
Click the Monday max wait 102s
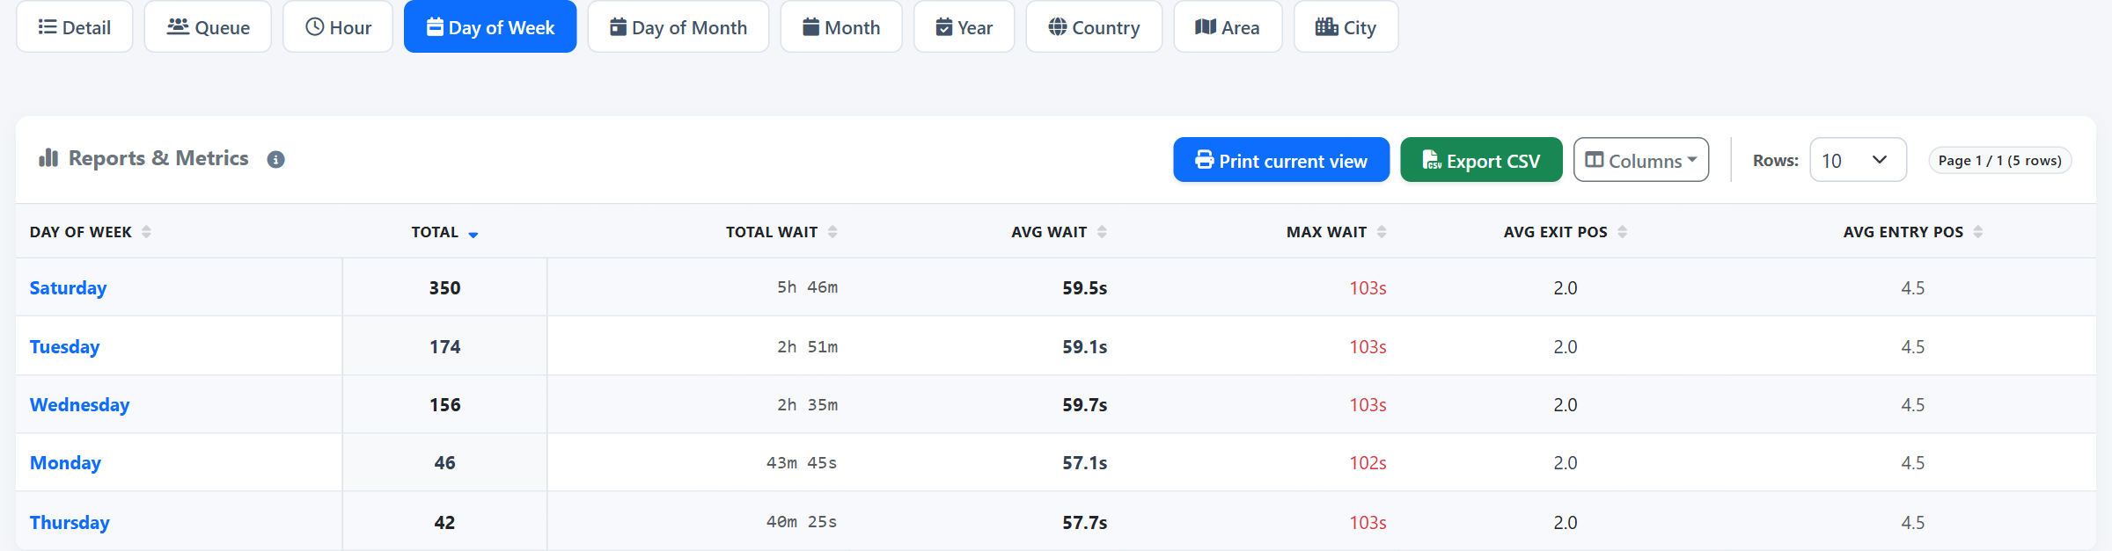1368,462
